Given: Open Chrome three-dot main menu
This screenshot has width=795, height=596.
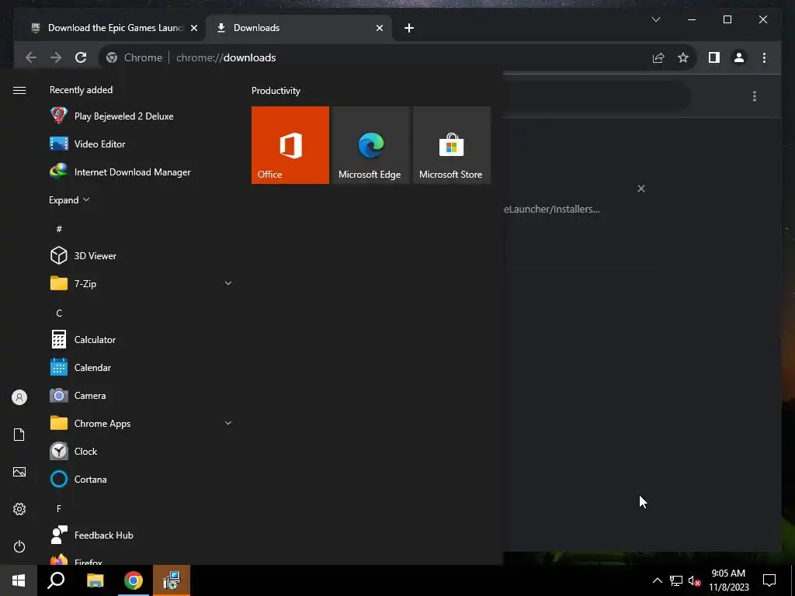Looking at the screenshot, I should click(764, 57).
